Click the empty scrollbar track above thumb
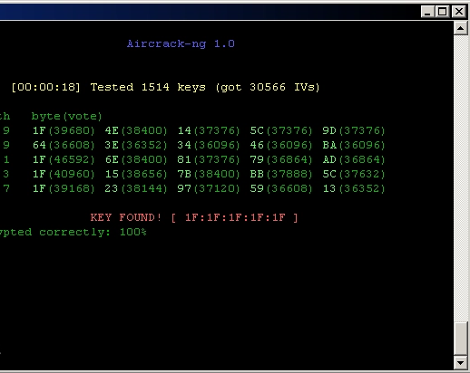The image size is (470, 373). [461, 178]
